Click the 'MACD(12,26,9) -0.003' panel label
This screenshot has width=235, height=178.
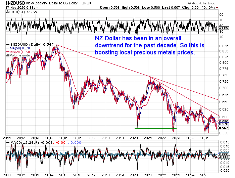click(30, 142)
